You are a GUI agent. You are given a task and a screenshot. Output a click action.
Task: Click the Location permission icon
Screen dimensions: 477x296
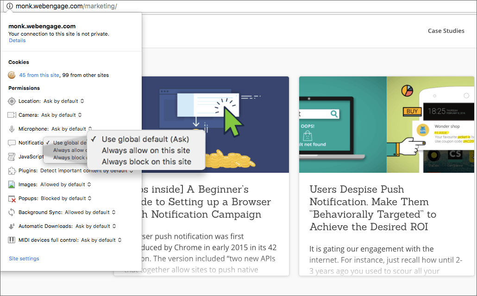point(11,101)
